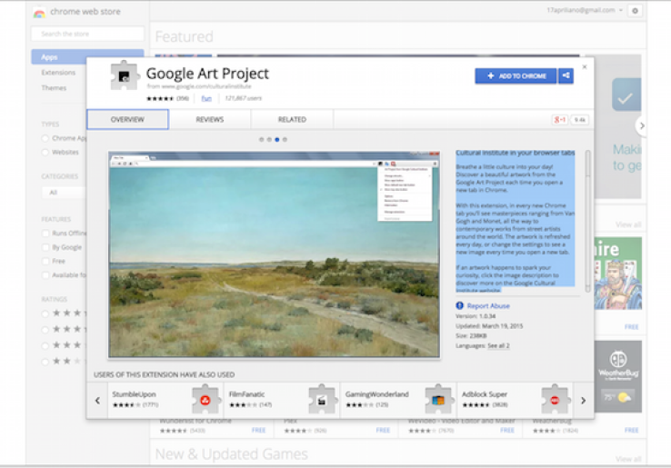Switch to the Overview tab
Image resolution: width=671 pixels, height=468 pixels.
(127, 119)
